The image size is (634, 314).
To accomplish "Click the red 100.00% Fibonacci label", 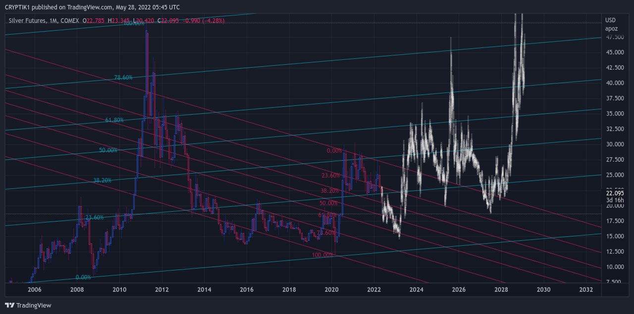I will [x=322, y=255].
